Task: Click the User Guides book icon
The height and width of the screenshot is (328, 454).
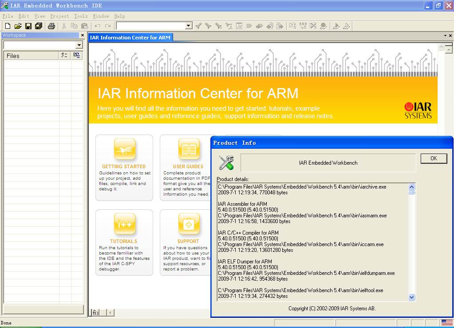Action: 189,149
